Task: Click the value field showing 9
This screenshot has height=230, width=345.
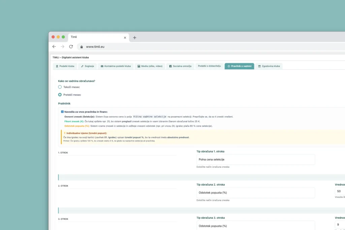Action: (x=340, y=225)
